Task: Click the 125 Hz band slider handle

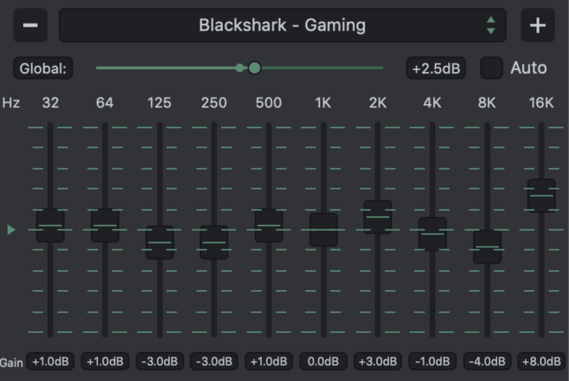Action: point(160,242)
